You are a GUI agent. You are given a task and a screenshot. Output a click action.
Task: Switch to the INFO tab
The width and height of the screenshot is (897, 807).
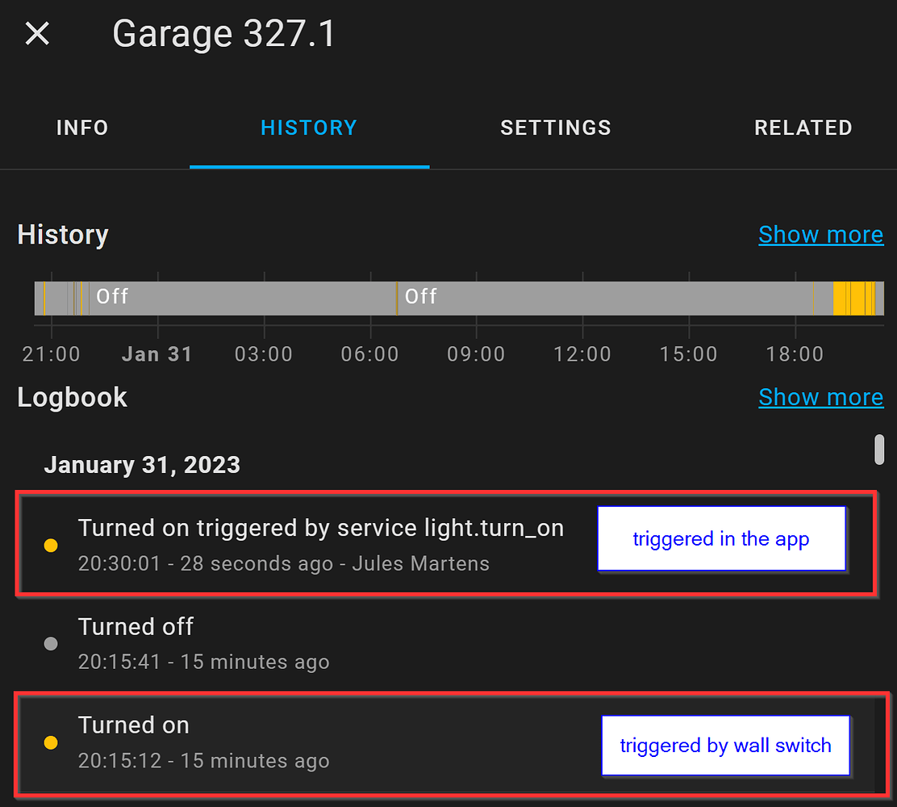click(x=81, y=128)
